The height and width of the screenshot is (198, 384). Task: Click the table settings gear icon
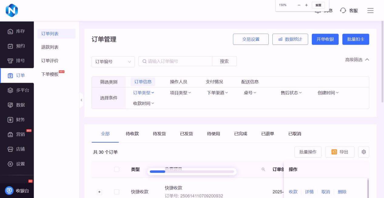coord(363,152)
